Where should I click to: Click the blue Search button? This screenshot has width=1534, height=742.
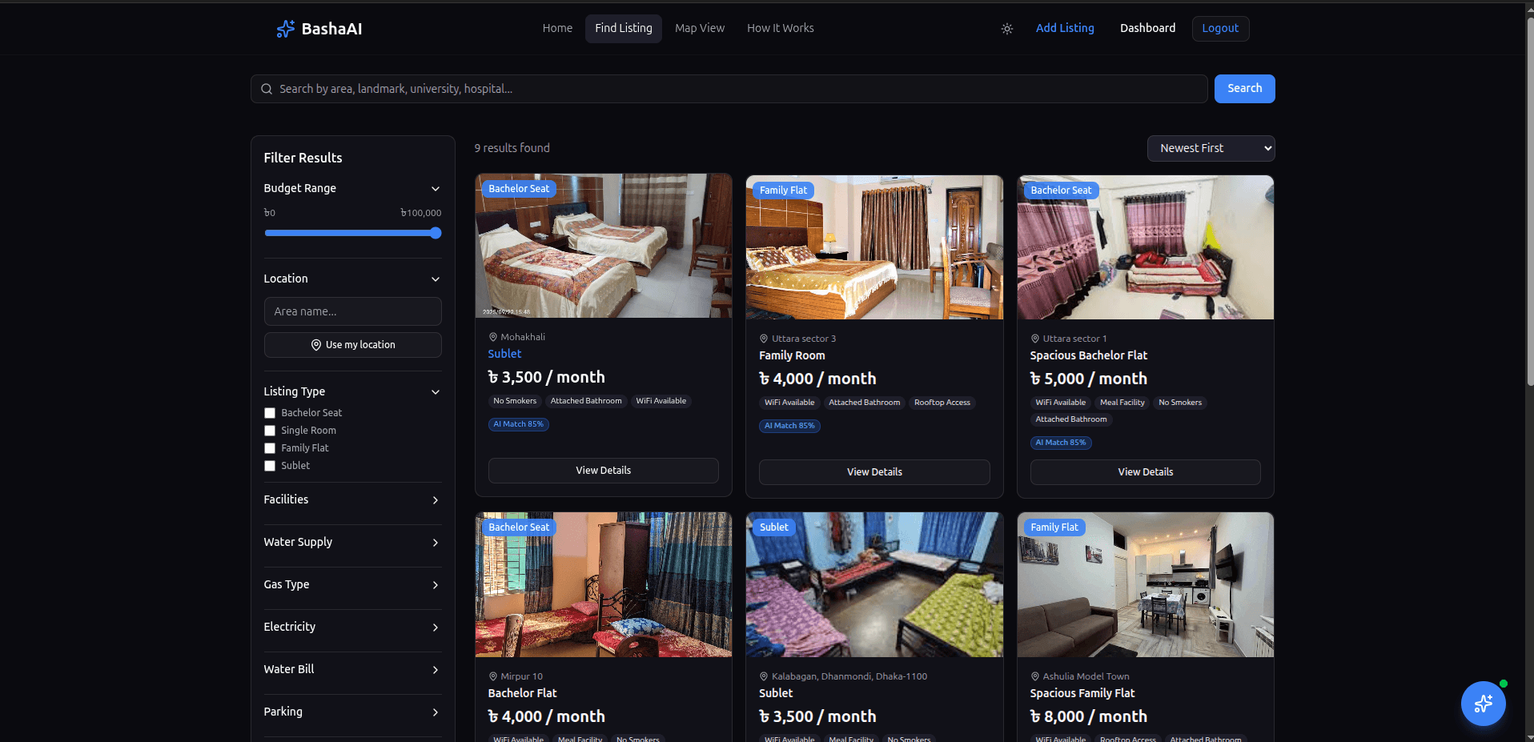pos(1244,89)
